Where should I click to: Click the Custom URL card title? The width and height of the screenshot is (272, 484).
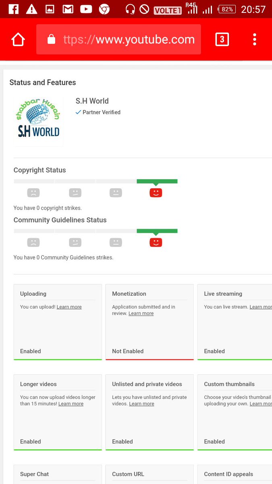(128, 474)
